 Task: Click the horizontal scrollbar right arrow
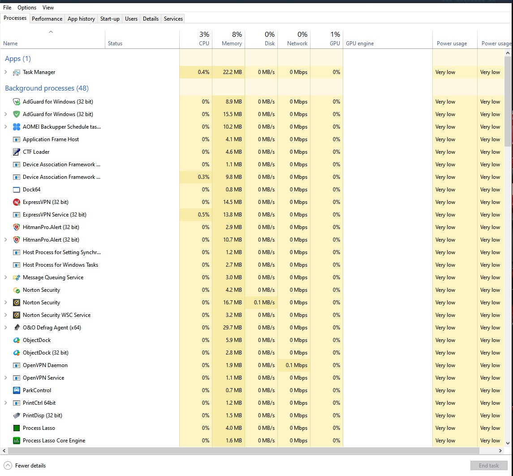click(500, 451)
